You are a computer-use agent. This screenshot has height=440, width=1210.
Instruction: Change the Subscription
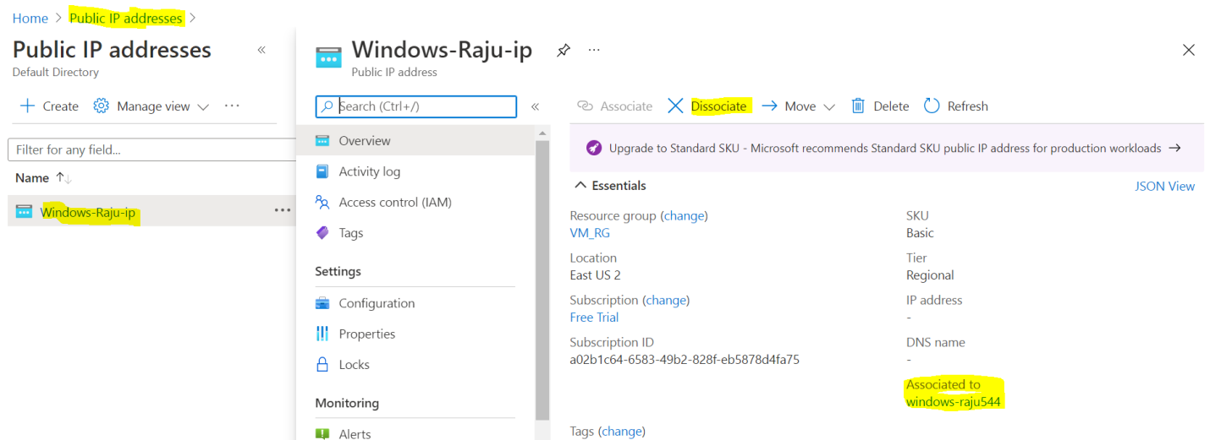(x=666, y=301)
